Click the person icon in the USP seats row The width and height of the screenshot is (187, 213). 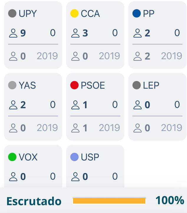[75, 177]
